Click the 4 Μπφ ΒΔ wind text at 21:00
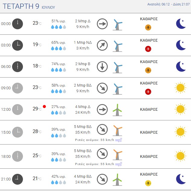Image resolution: width=191 pixels, height=191 pixels. pyautogui.click(x=83, y=177)
